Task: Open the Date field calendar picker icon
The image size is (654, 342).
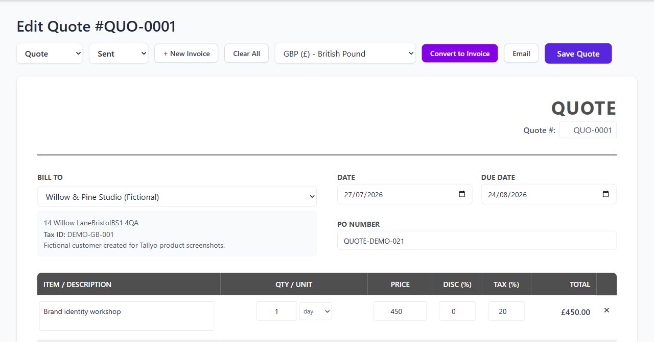Action: 462,194
